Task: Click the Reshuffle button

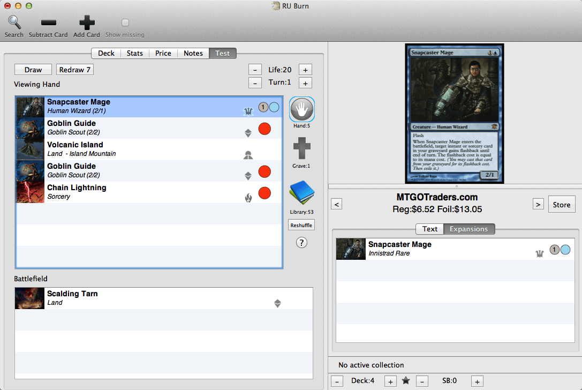Action: [x=301, y=225]
